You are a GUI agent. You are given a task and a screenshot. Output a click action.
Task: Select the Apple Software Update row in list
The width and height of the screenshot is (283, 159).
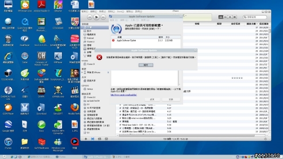click(145, 40)
